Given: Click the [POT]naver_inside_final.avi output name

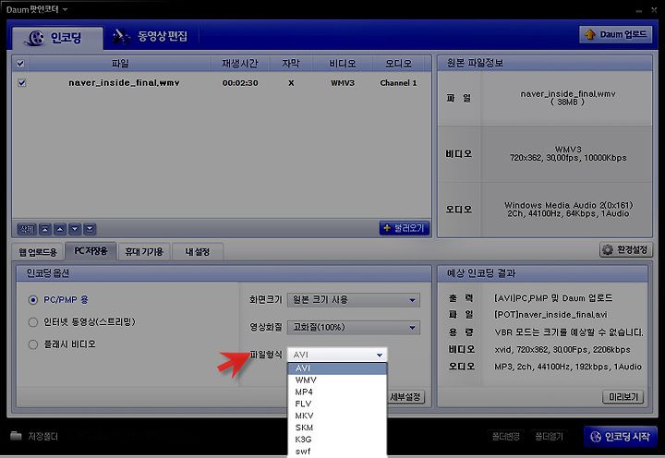Looking at the screenshot, I should [x=550, y=315].
